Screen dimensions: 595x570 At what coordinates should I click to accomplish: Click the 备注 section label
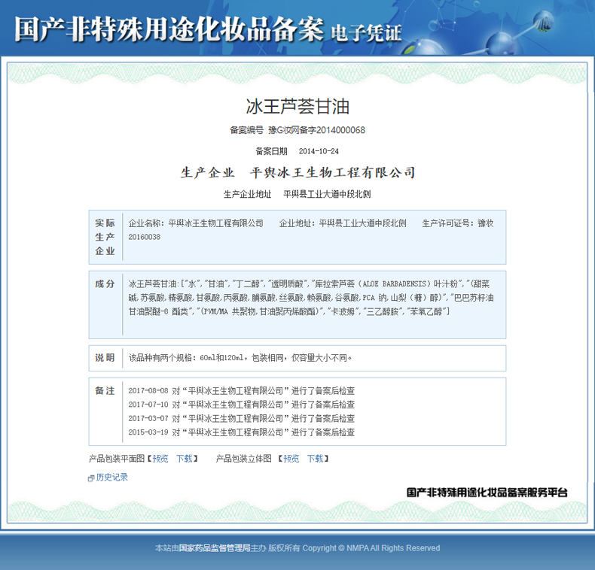coord(105,391)
